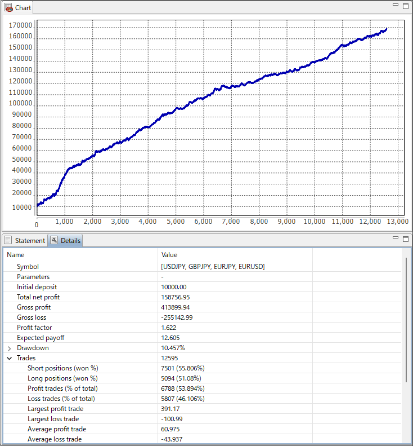Click the 13,000 x-axis label

(x=398, y=222)
